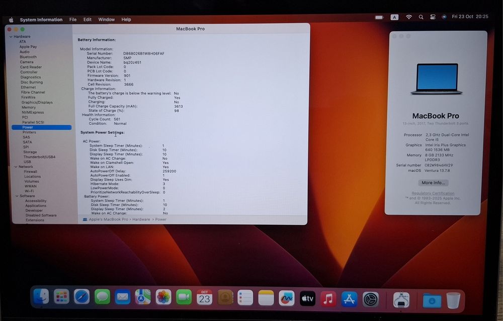Open the Apple menu
The image size is (503, 321).
click(11, 20)
